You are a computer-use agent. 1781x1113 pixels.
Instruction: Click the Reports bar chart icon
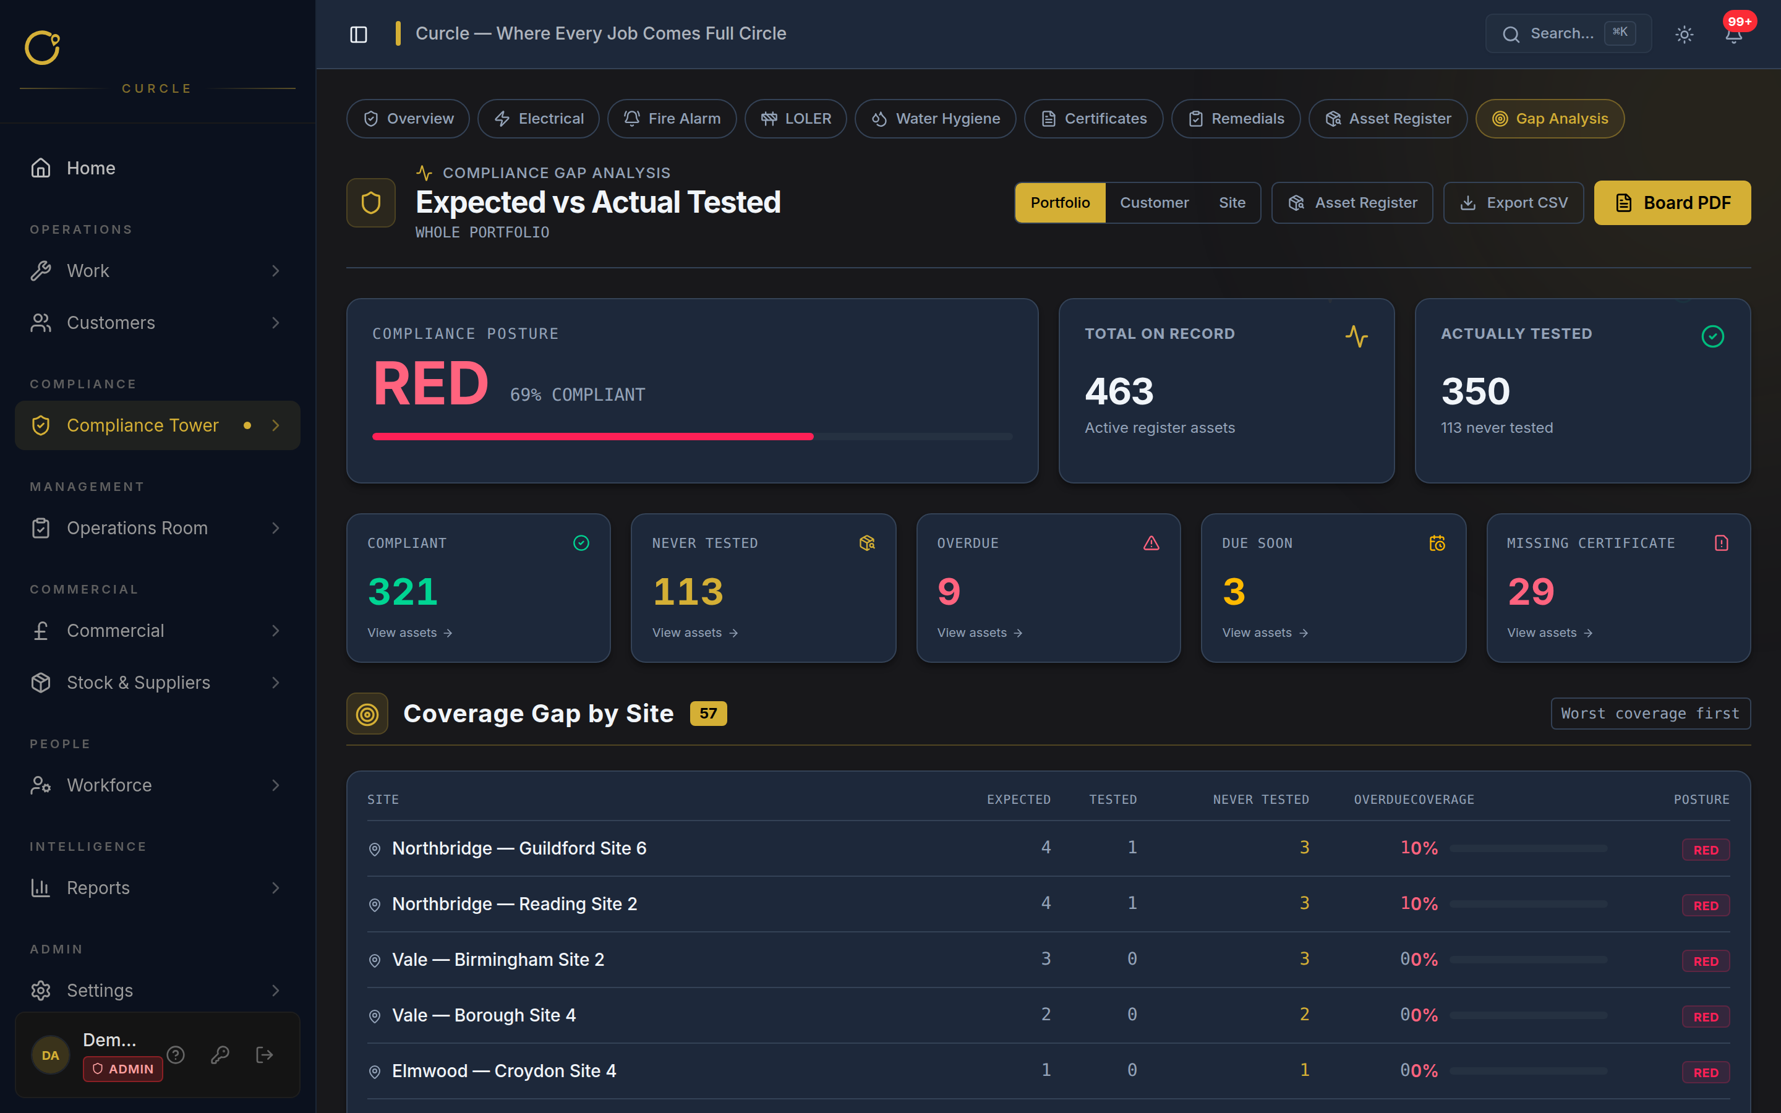(40, 888)
